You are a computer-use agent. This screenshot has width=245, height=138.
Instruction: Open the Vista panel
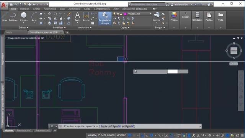[220, 16]
